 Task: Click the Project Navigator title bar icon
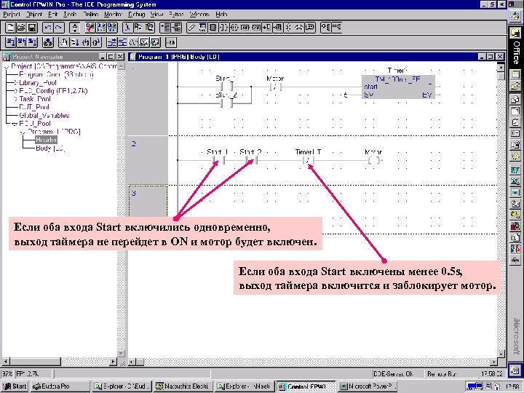7,57
